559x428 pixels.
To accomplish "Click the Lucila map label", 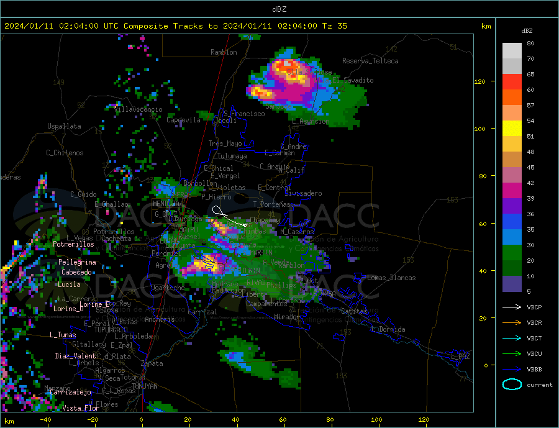I will coord(69,285).
